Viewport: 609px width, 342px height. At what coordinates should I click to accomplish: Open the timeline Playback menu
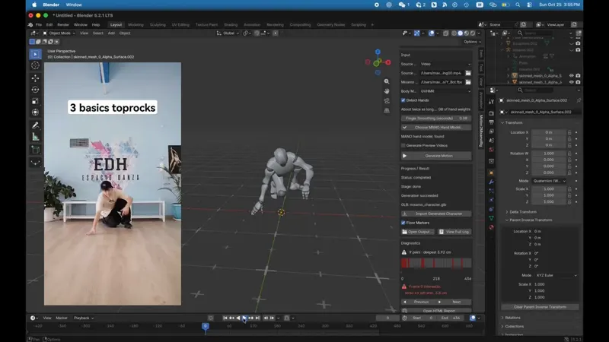84,318
